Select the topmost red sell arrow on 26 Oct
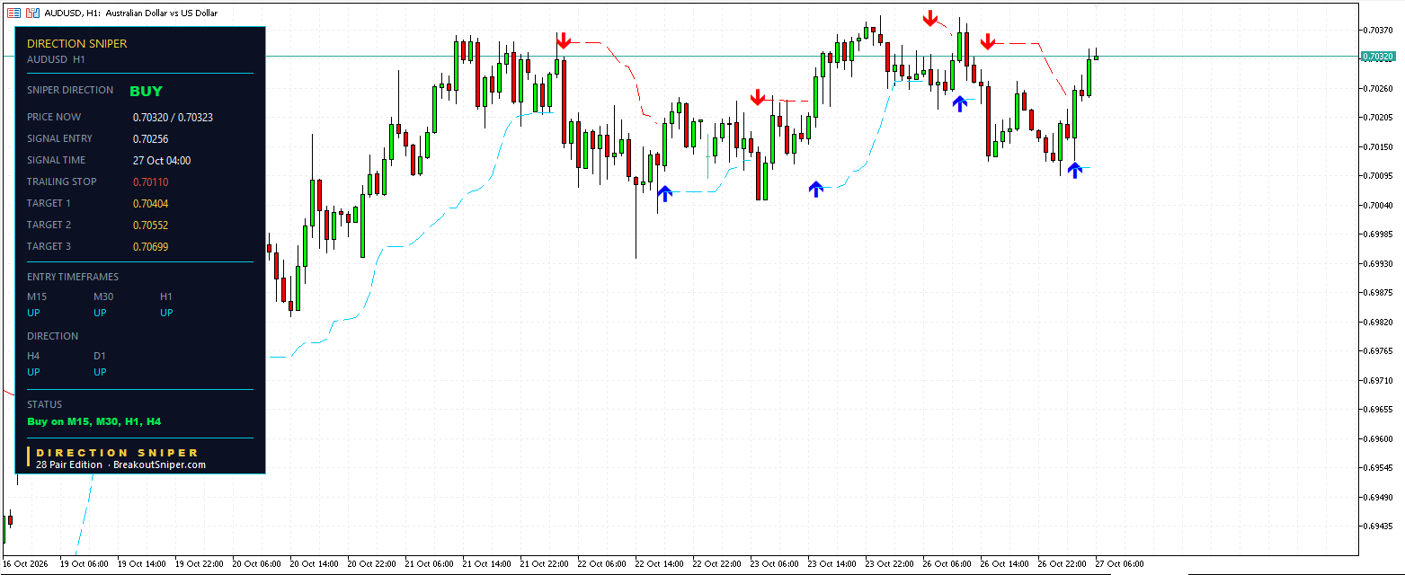The width and height of the screenshot is (1405, 575). pyautogui.click(x=930, y=17)
